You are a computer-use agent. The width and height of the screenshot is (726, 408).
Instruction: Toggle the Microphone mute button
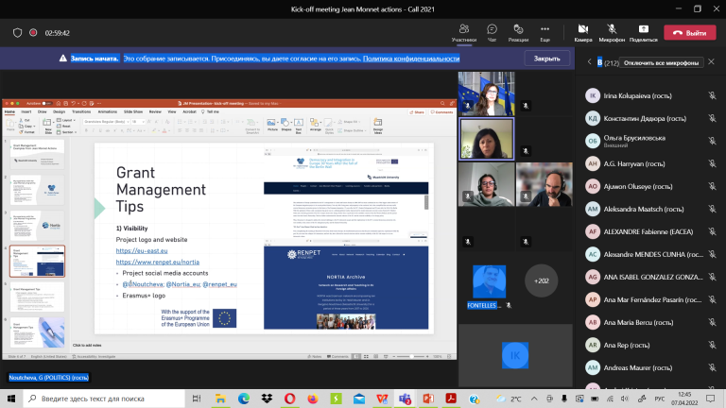[612, 29]
